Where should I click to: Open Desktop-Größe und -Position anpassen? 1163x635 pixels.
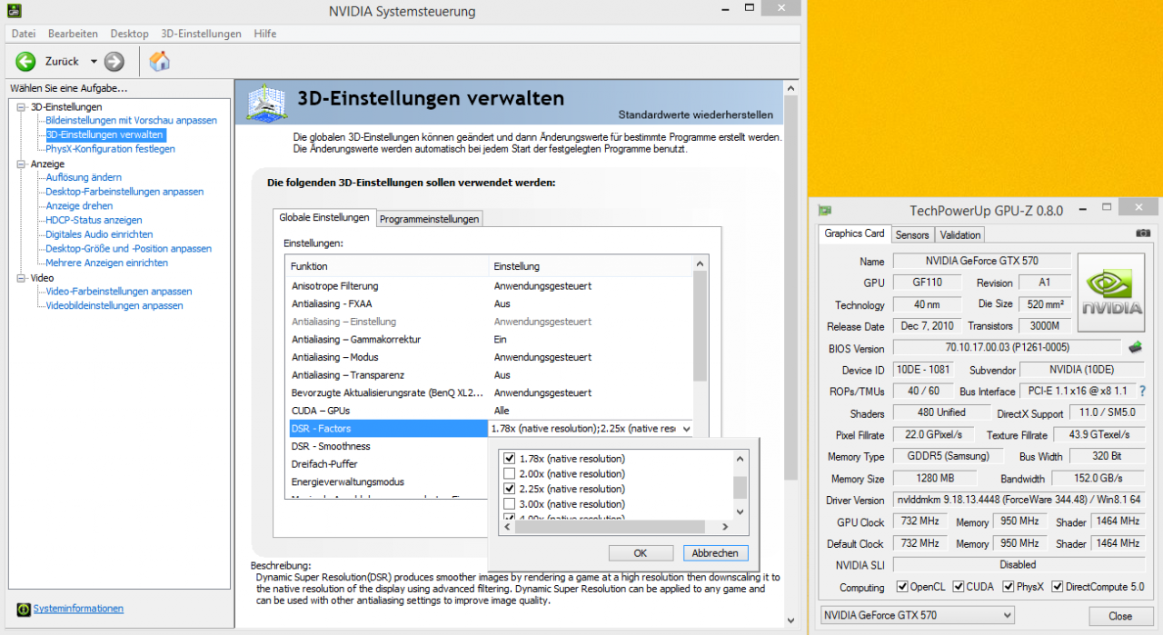point(129,249)
